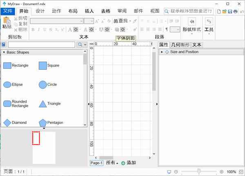Click the New document icon in quick toolbar

tap(219, 11)
